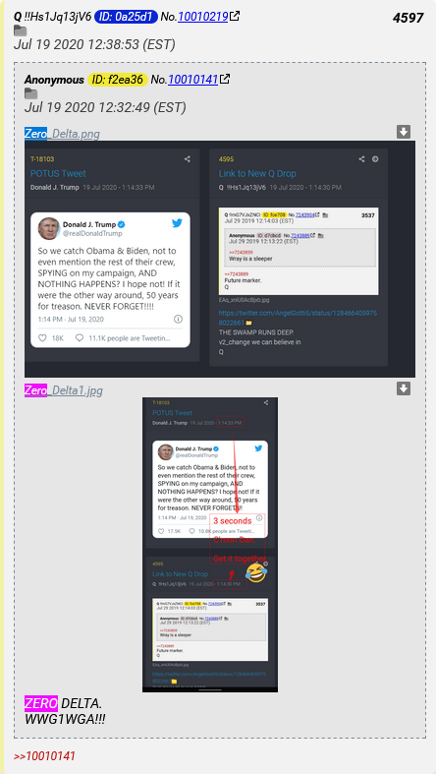Click the Twitter bird icon in tweet card
Screen dimensions: 436x774
(x=178, y=223)
